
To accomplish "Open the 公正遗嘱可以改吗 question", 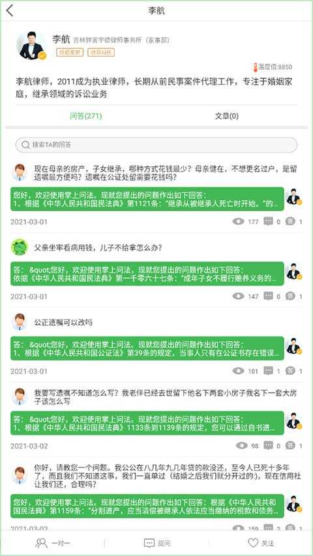I will (x=63, y=323).
